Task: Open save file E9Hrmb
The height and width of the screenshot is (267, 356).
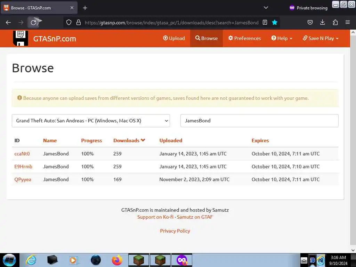Action: 23,167
